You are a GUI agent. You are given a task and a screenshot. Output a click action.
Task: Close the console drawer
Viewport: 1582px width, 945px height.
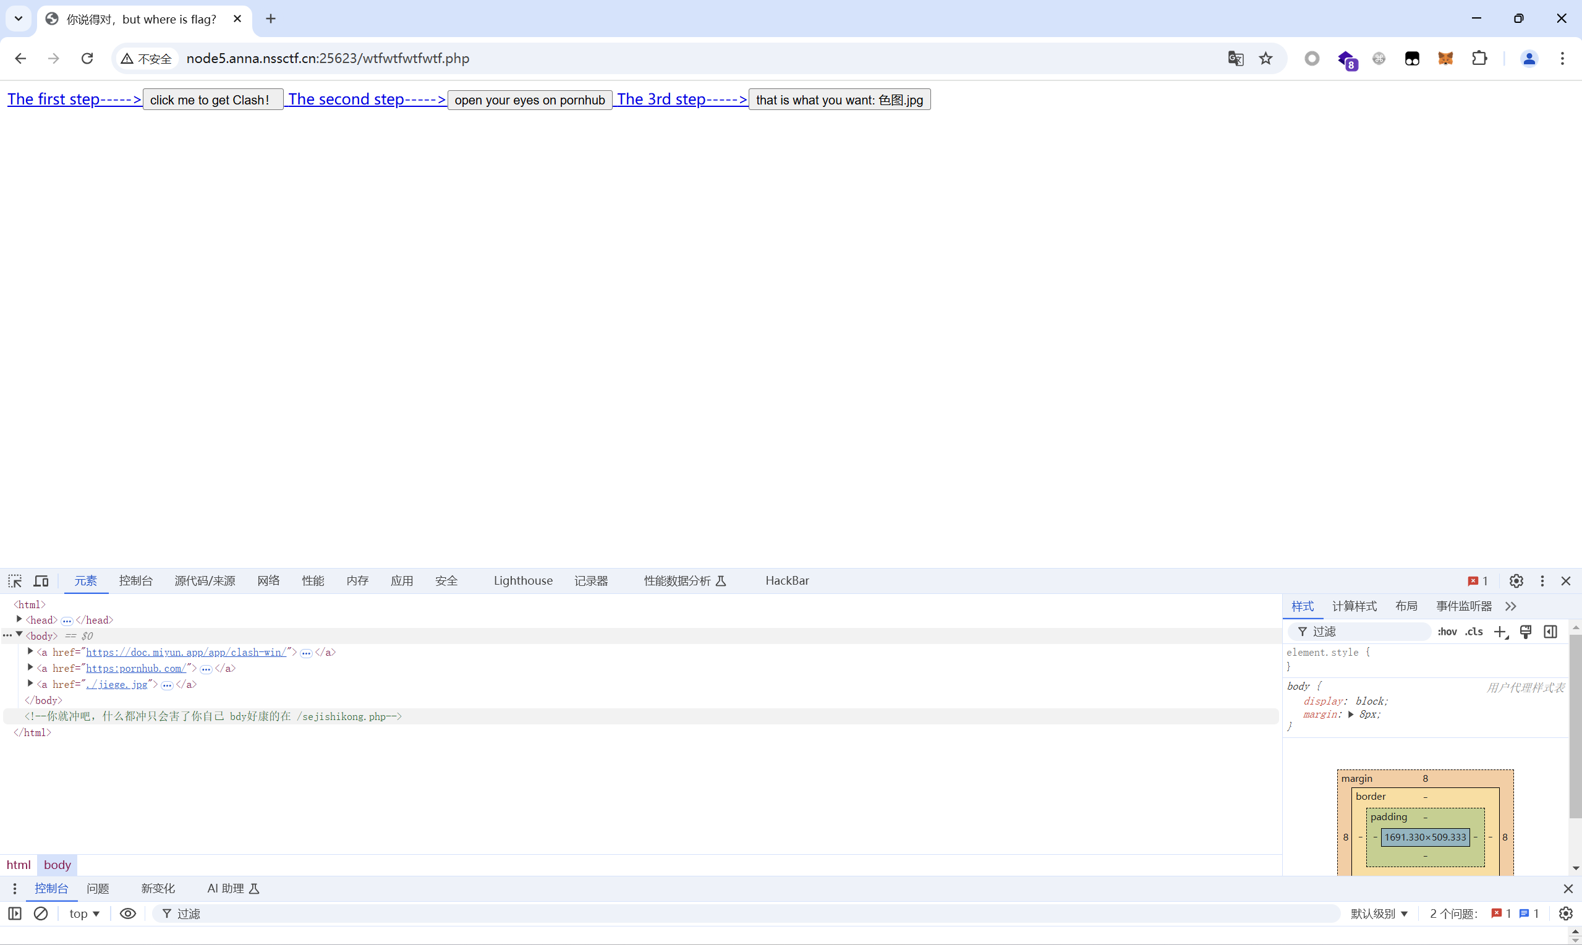(1568, 889)
